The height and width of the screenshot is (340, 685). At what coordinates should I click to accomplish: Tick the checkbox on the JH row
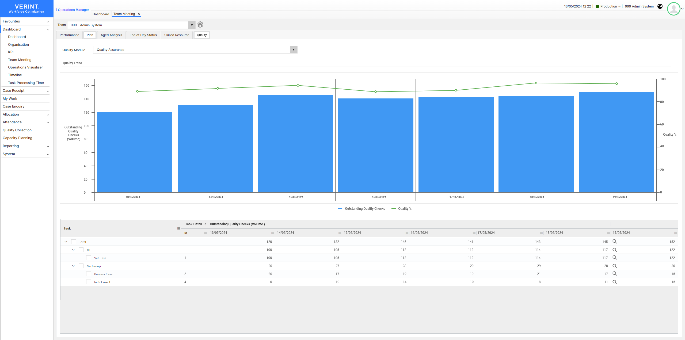tap(81, 250)
